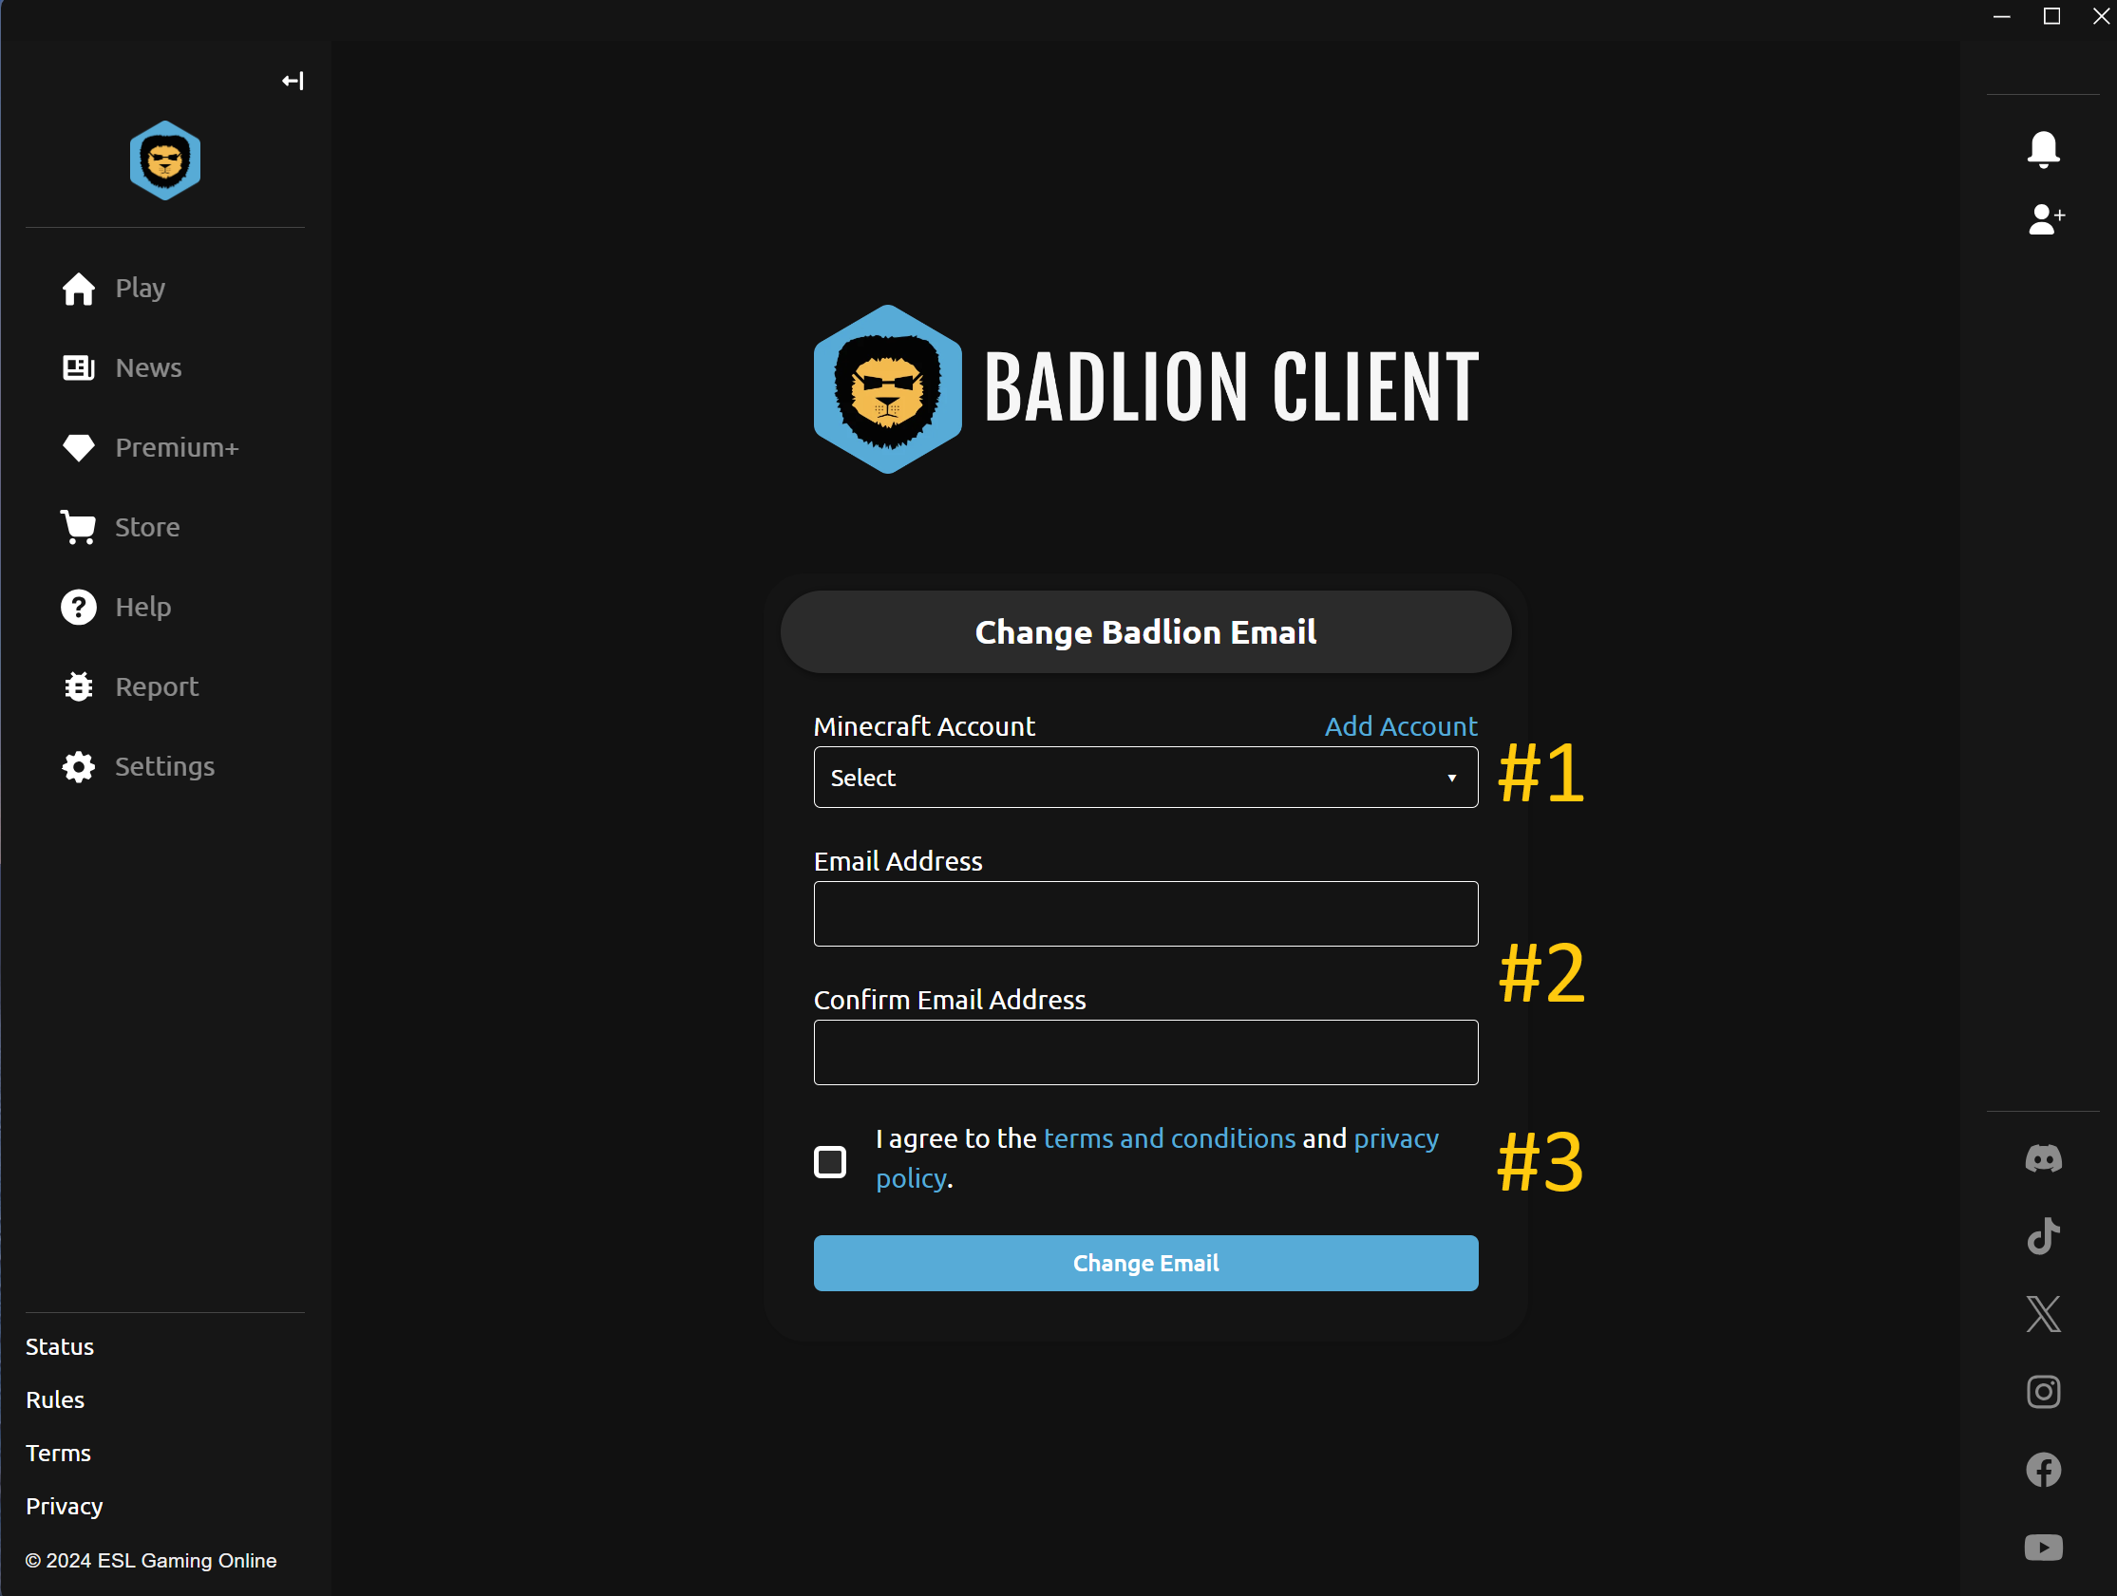Click the Badlion lion logo in sidebar
The width and height of the screenshot is (2117, 1596).
coord(165,160)
